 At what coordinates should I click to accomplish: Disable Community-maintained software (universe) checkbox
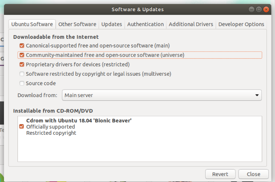click(22, 55)
